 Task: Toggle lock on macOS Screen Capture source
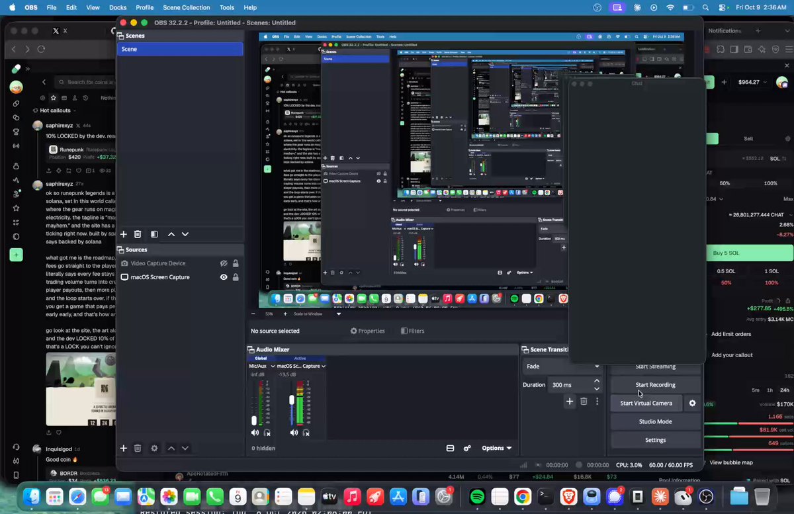point(236,277)
